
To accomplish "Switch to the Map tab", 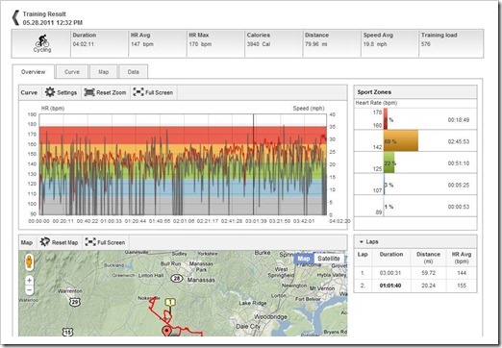I will (x=103, y=72).
